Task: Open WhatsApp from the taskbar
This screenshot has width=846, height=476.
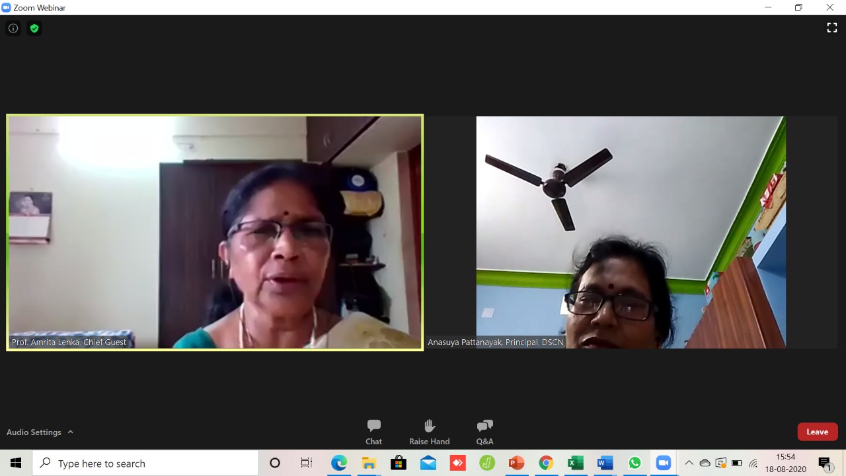Action: click(x=634, y=463)
